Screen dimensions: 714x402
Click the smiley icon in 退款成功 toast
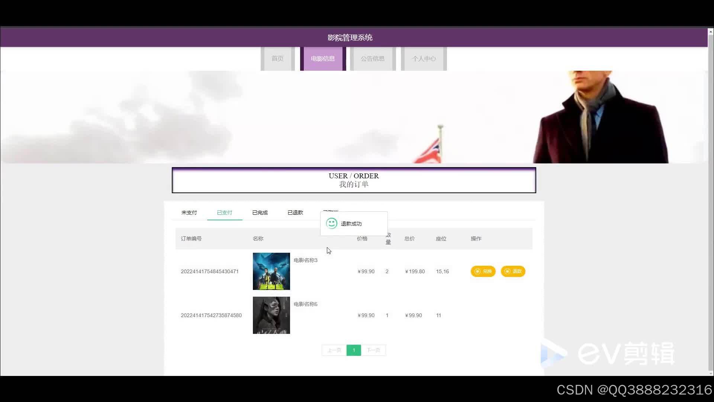332,223
